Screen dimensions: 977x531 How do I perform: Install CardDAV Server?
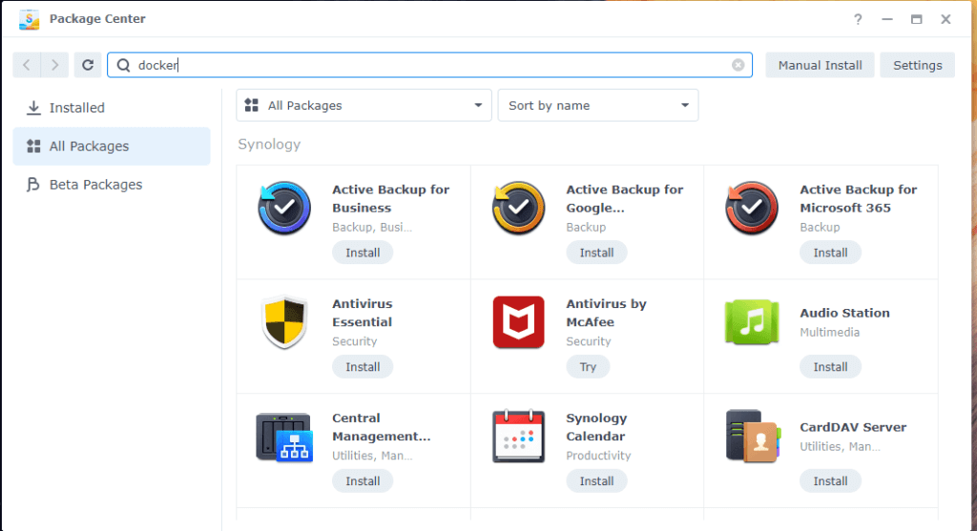pos(830,481)
